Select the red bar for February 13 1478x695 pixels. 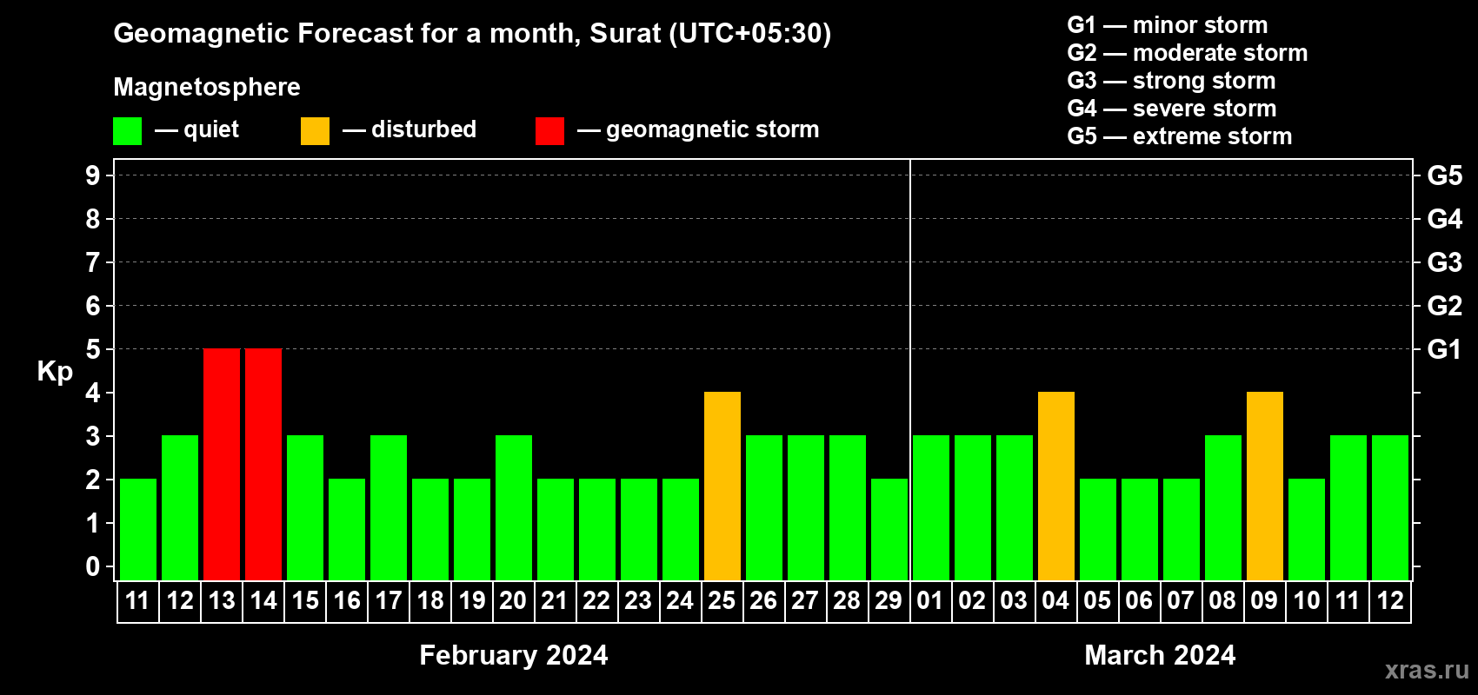click(222, 464)
